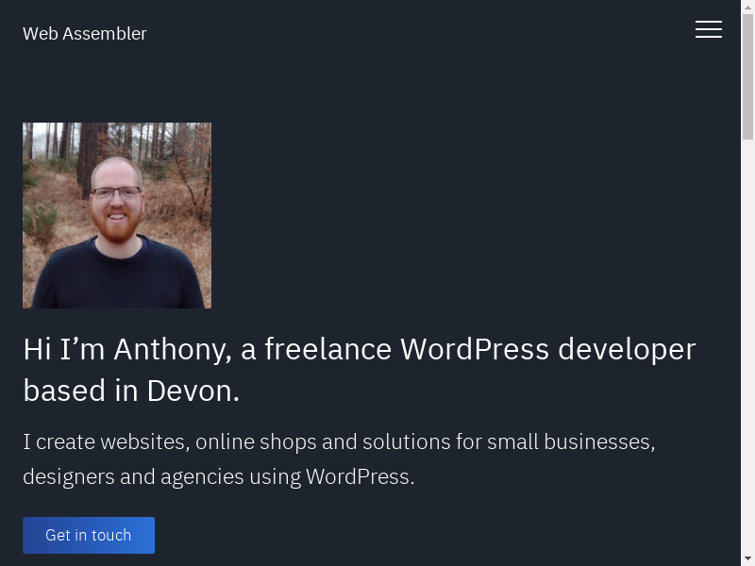
Task: Click the words online shops in paragraph
Action: point(256,442)
